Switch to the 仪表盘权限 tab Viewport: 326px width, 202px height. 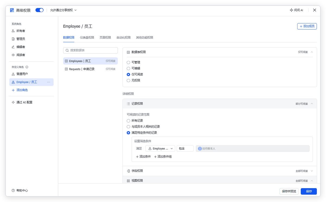pos(87,38)
